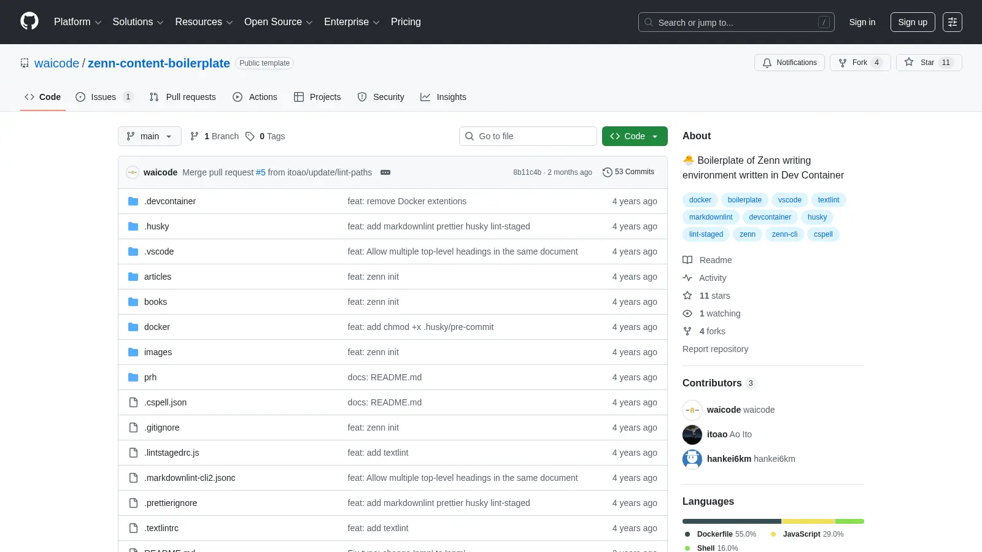
Task: Click the branch icon beside 1 Branch
Action: pos(195,136)
